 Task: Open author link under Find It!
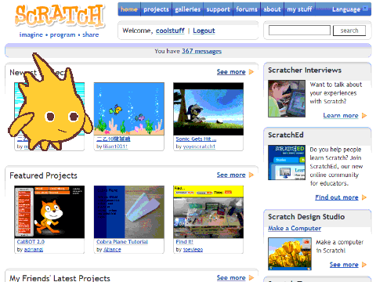193,250
